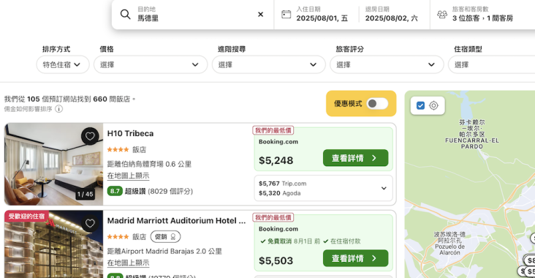This screenshot has height=278, width=535.
Task: Change check-in date 2025/08/01
Action: 322,14
